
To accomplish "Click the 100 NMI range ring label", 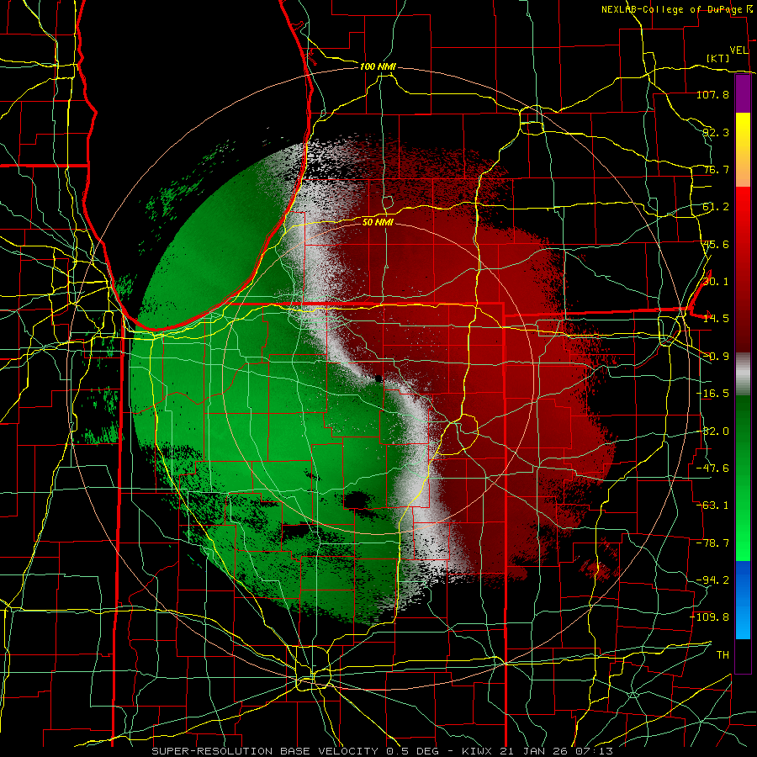I will coord(378,66).
